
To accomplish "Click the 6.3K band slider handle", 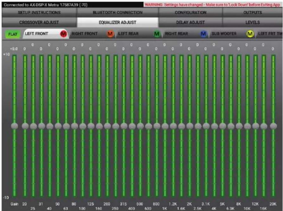I will coord(231,126).
